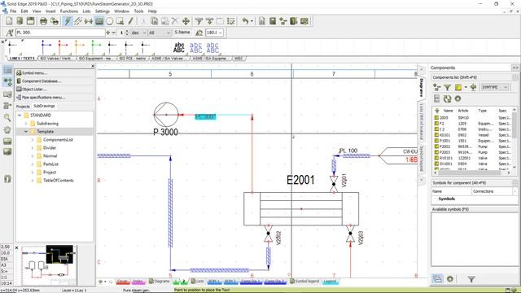The image size is (521, 293).
Task: Expand the Subdrawing folder node
Action: (26, 124)
